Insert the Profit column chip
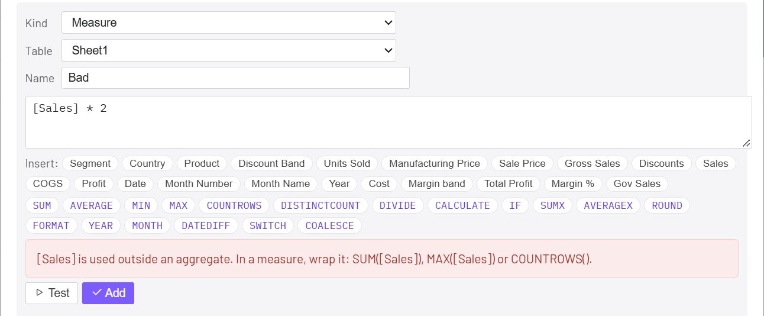This screenshot has width=764, height=316. [93, 183]
